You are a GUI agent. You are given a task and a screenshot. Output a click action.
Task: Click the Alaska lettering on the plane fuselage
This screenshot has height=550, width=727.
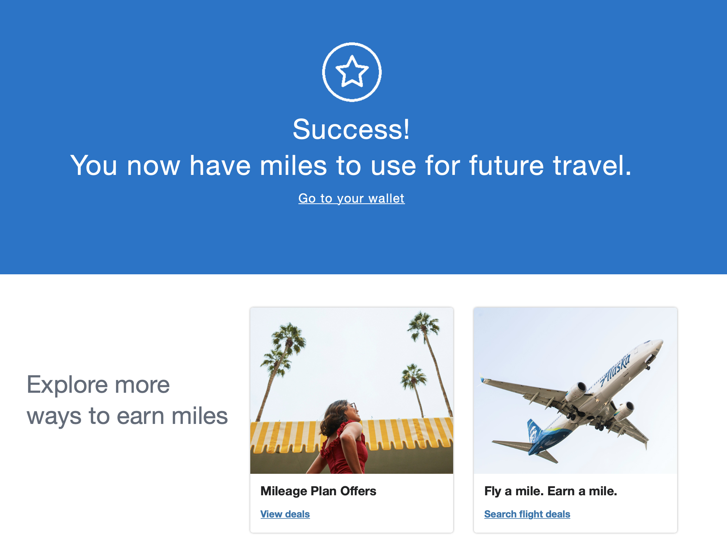(x=616, y=370)
